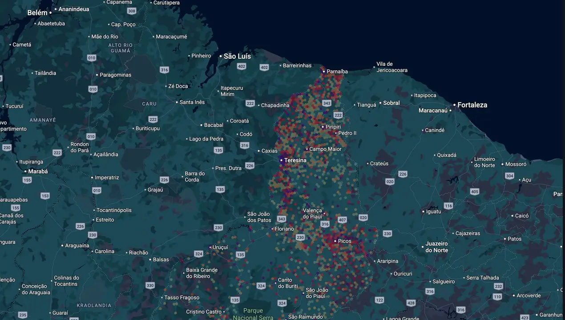Viewport: 565px width, 320px height.
Task: Click the Crateús label
Action: click(379, 164)
